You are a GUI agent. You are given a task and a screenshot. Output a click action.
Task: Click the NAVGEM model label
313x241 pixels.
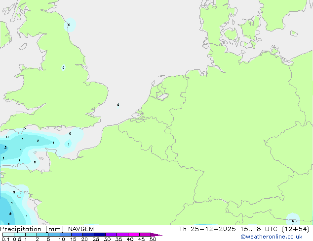point(81,229)
